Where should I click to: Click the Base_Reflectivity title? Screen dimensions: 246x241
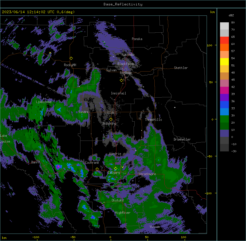tap(123, 4)
